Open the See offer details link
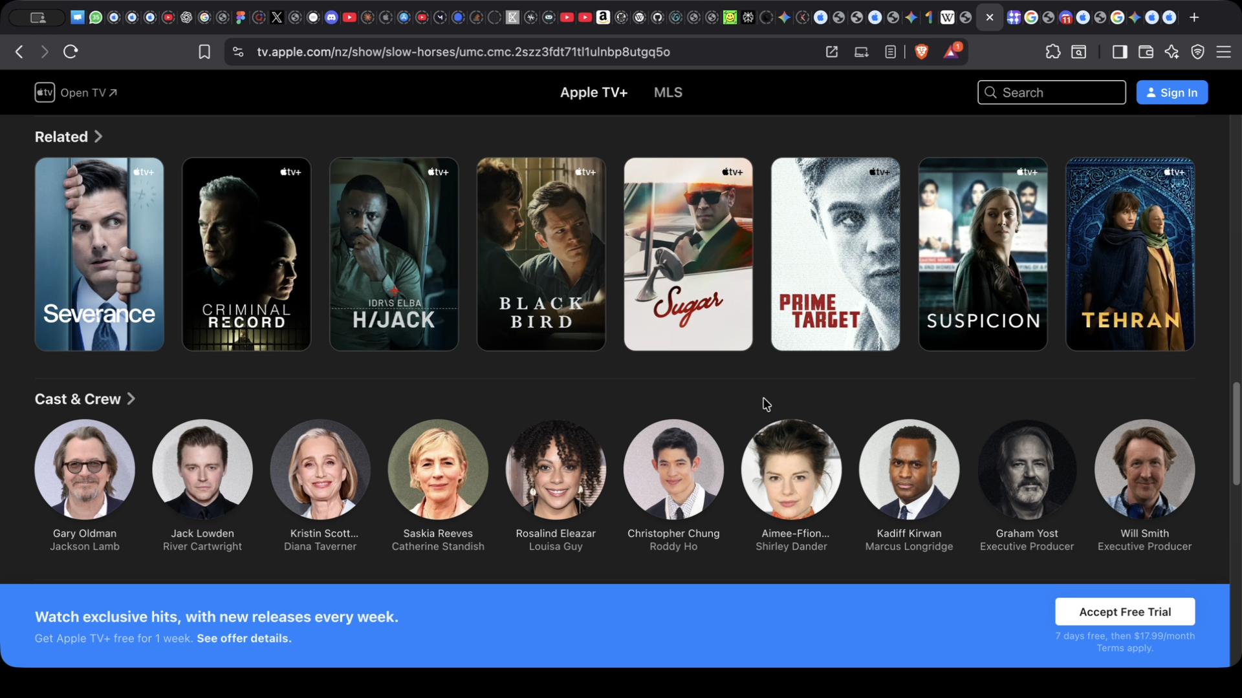1242x698 pixels. pyautogui.click(x=244, y=638)
